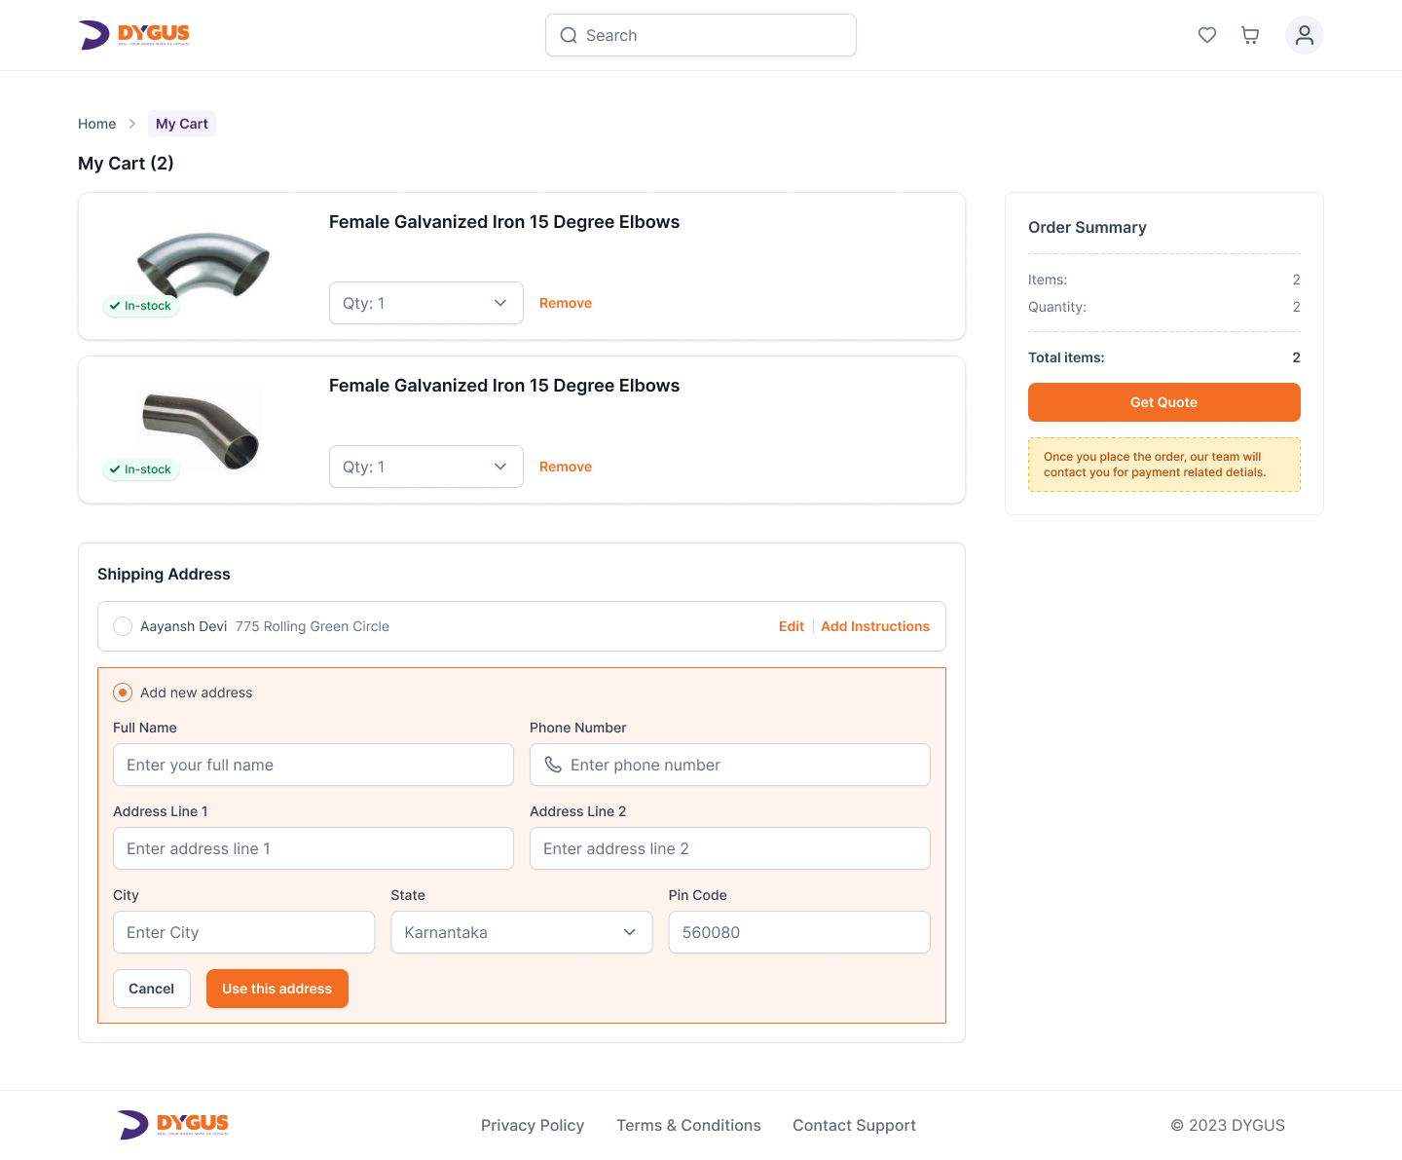The height and width of the screenshot is (1160, 1402).
Task: Click the phone icon inside the phone field
Action: 552,765
